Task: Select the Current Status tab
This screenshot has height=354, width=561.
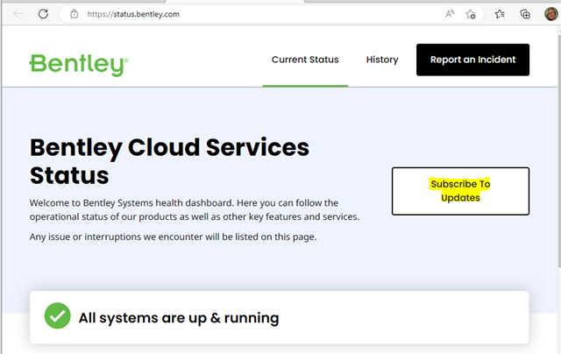Action: pos(305,60)
